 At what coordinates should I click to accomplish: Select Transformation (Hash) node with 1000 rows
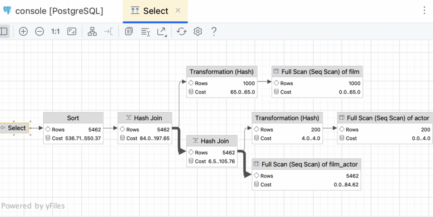[x=222, y=82]
